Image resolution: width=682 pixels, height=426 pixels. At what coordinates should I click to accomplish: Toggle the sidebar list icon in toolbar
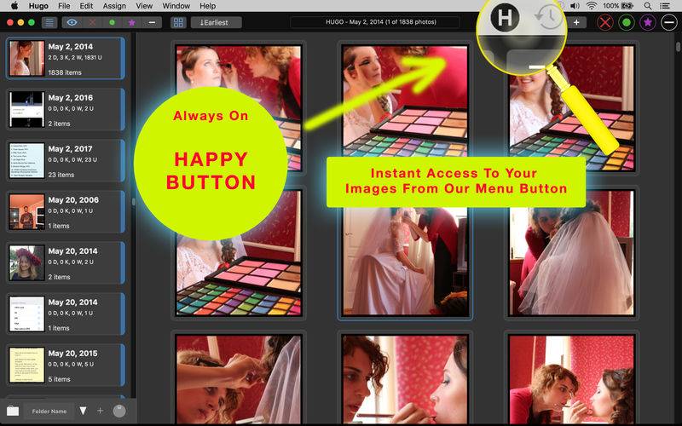49,23
